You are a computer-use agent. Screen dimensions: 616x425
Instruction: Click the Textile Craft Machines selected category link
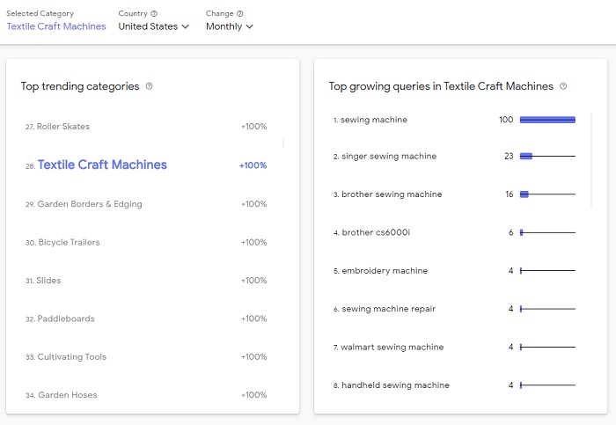click(x=56, y=26)
